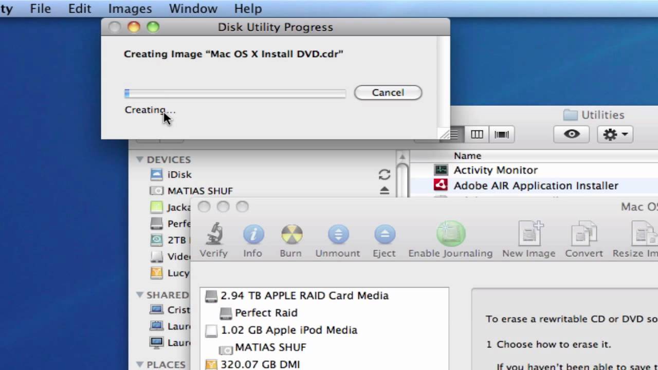Open the File menu

[x=40, y=9]
